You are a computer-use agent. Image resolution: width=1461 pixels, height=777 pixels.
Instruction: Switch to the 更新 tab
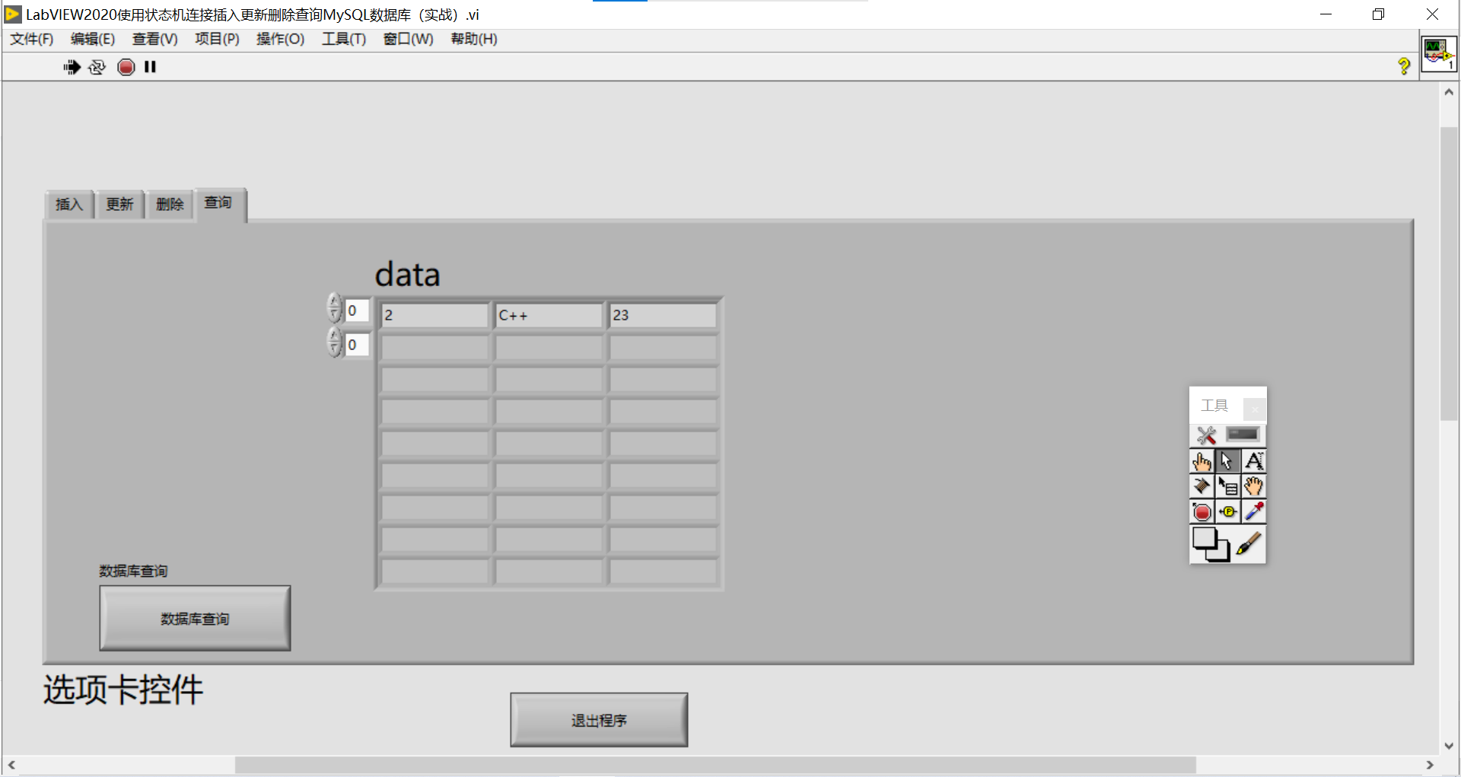(x=119, y=204)
